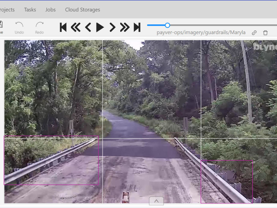Go to the previous frame
The width and height of the screenshot is (277, 208).
[x=88, y=27]
